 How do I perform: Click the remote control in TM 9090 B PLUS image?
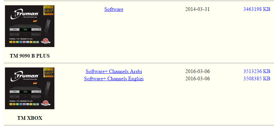click(47, 26)
